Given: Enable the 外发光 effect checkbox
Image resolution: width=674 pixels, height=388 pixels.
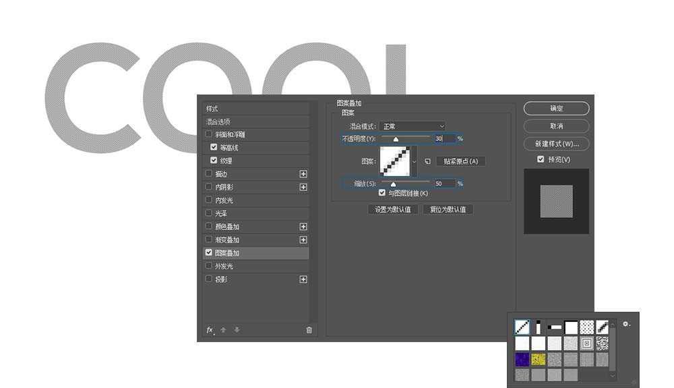Looking at the screenshot, I should [208, 266].
